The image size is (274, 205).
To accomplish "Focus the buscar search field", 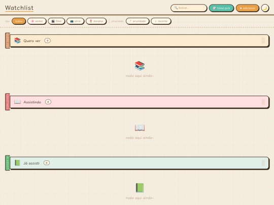I will click(x=189, y=8).
